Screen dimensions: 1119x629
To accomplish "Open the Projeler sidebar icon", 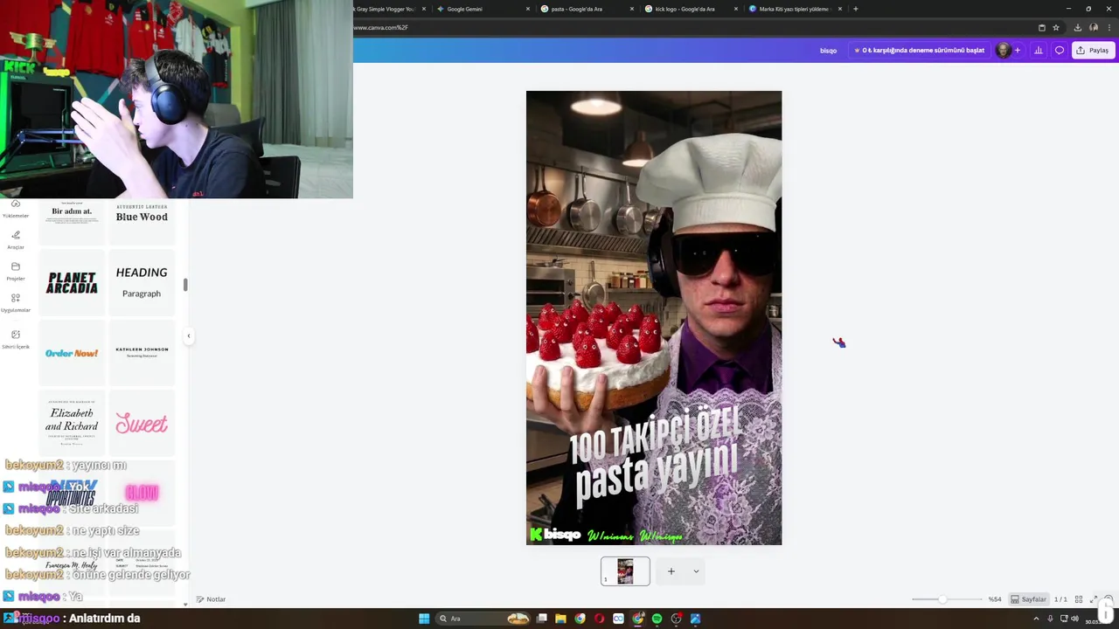I will click(x=15, y=271).
